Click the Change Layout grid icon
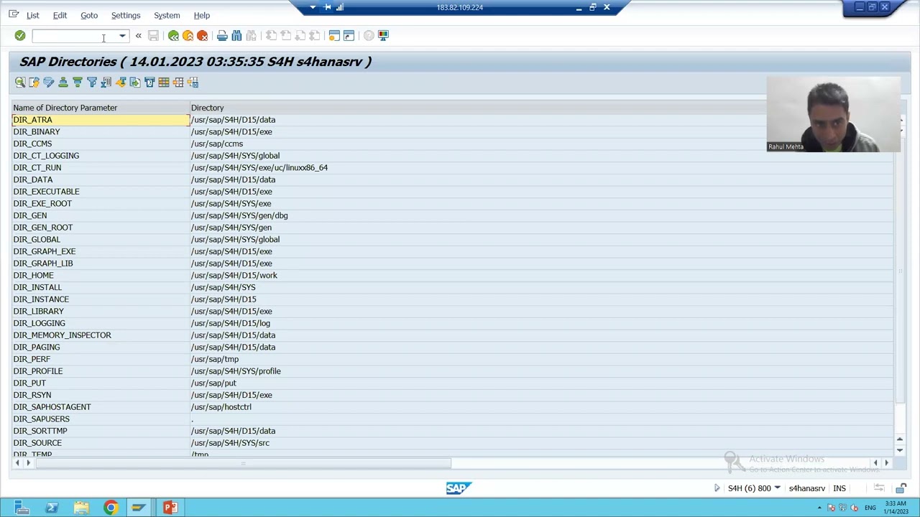Screen dimensions: 920x517 tap(164, 83)
